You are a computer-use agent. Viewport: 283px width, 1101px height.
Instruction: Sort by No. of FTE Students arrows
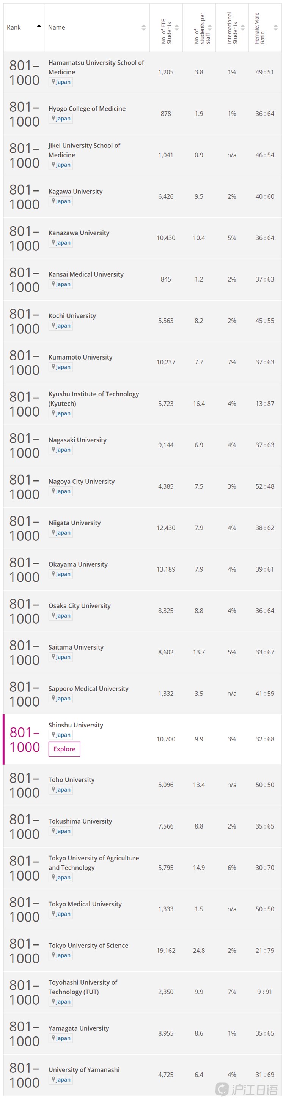177,28
